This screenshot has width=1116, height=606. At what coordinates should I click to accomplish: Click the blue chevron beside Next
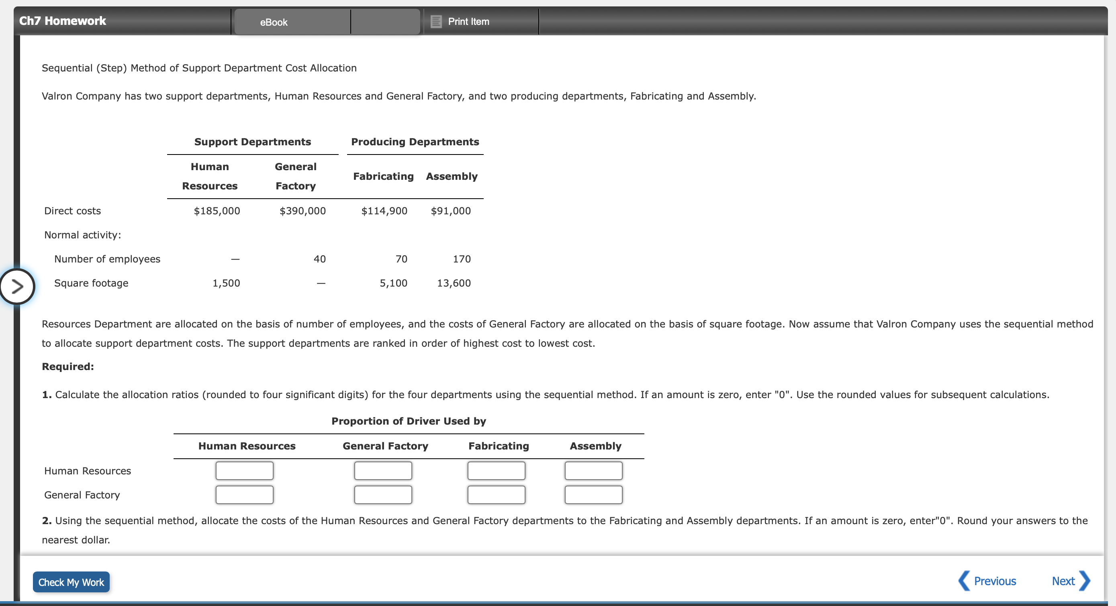point(1085,581)
